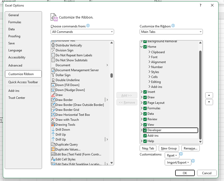This screenshot has width=224, height=181.
Task: Uncheck the Developer tab checkbox
Action: [x=145, y=130]
